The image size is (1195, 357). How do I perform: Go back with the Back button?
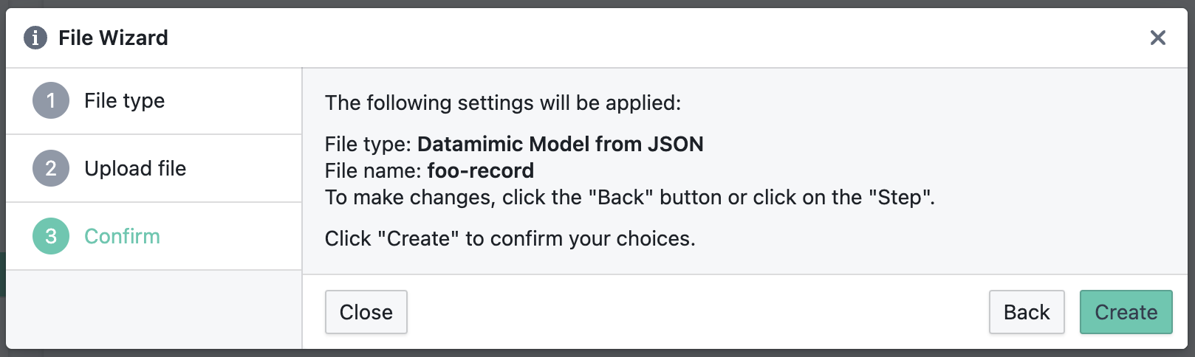1027,312
